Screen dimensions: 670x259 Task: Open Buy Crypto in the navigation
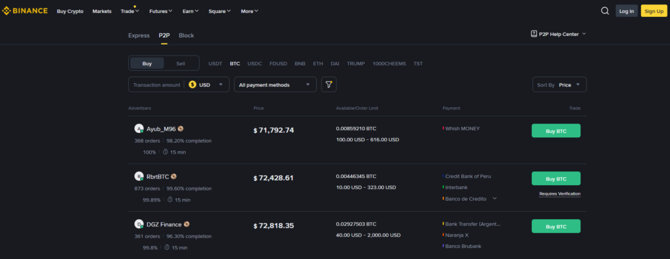click(x=70, y=11)
